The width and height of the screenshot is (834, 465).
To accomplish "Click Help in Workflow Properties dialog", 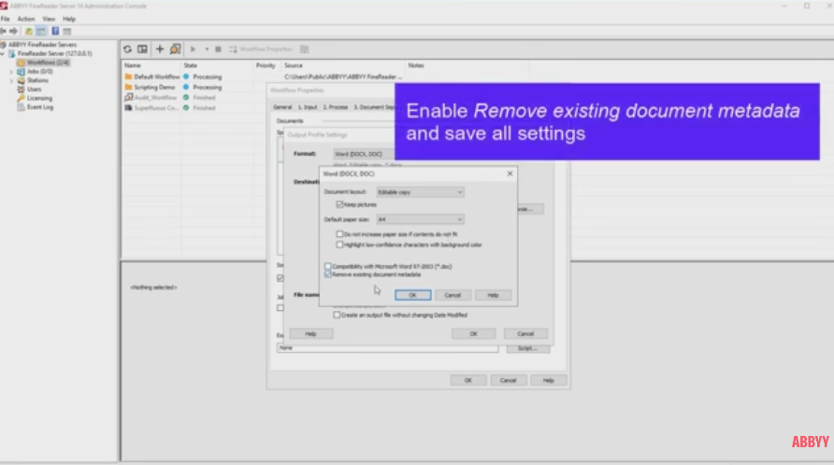I will point(549,381).
